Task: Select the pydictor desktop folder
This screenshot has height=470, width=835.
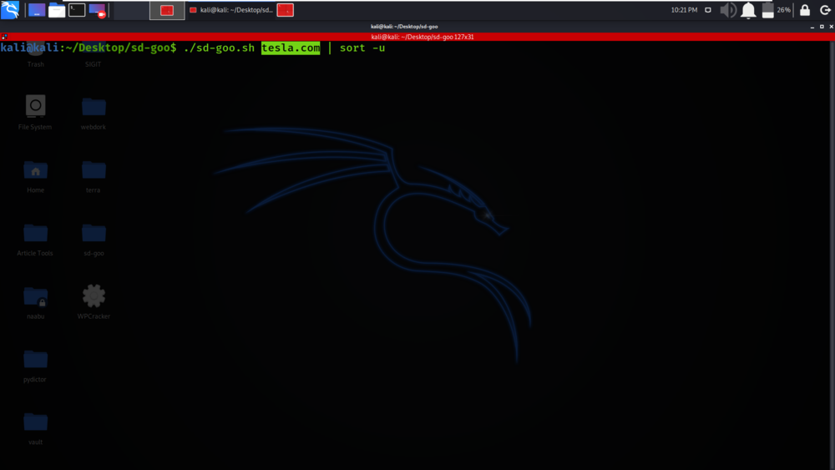Action: 35,366
